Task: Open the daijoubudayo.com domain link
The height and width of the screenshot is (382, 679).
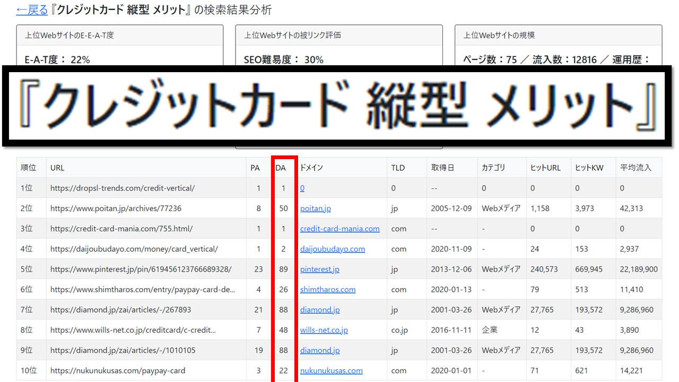Action: tap(333, 248)
